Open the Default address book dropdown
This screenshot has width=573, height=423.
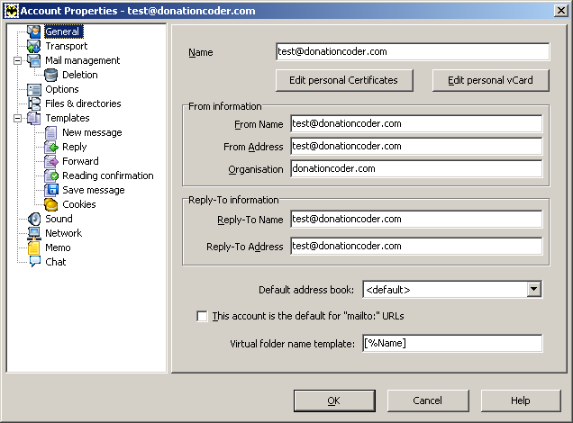tap(534, 290)
